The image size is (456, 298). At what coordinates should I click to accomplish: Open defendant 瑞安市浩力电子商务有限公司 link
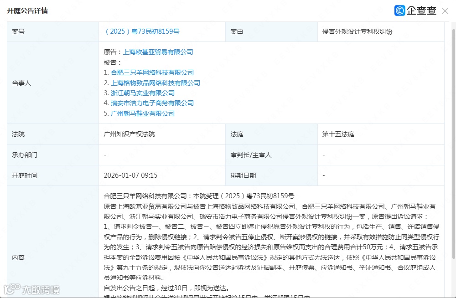click(x=152, y=103)
